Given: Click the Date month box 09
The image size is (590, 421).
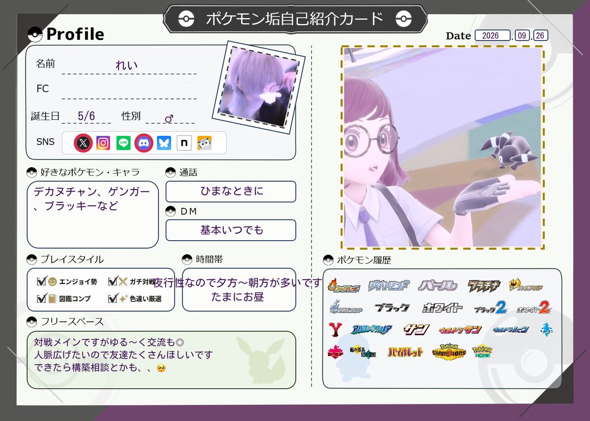Looking at the screenshot, I should [523, 35].
